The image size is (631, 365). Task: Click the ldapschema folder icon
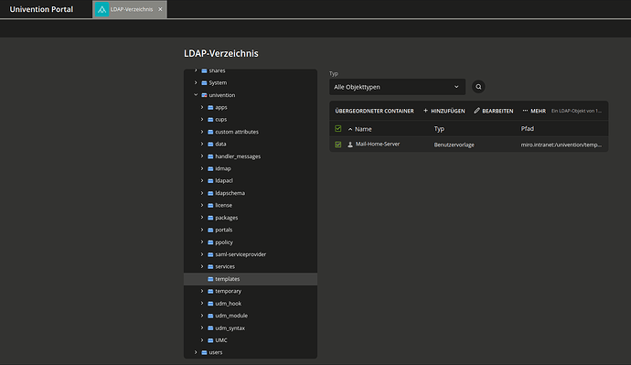(210, 193)
